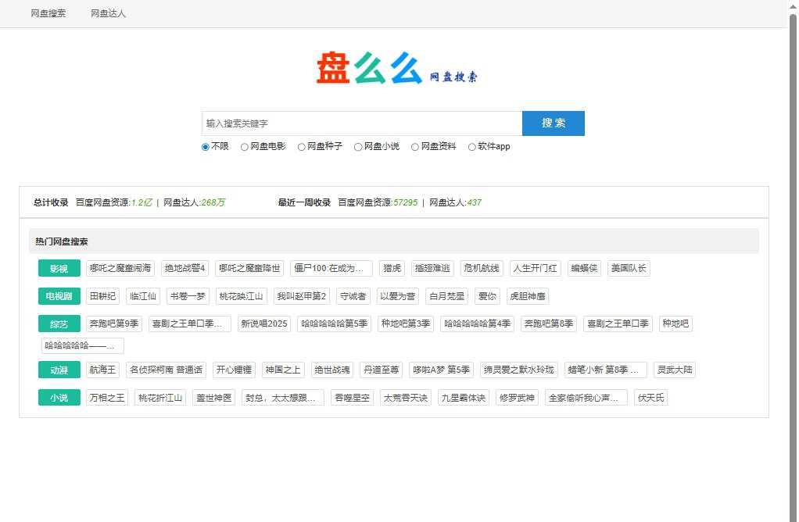Select the 综艺 category badge

click(59, 323)
